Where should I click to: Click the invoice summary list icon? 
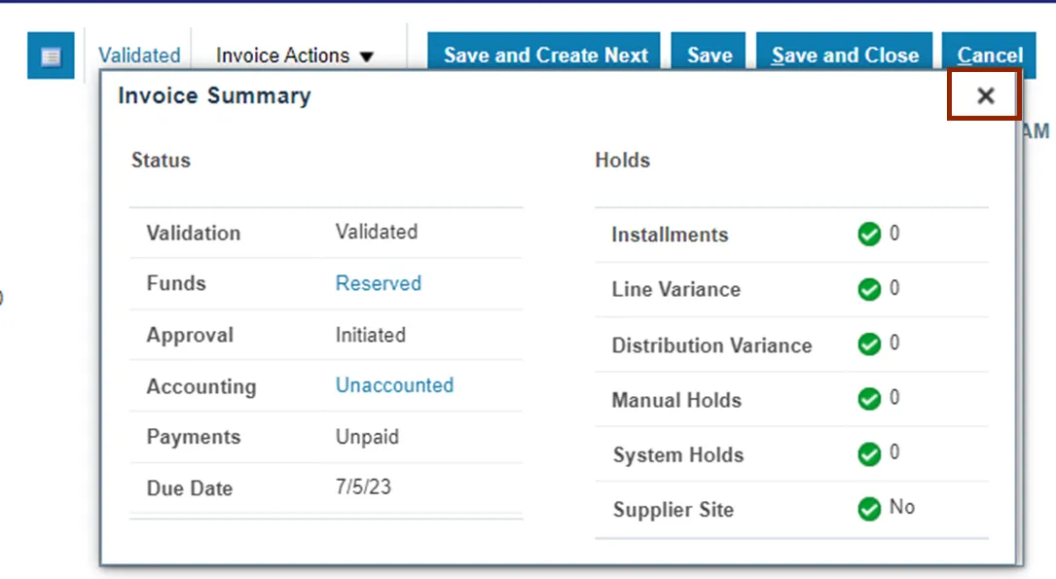point(51,56)
